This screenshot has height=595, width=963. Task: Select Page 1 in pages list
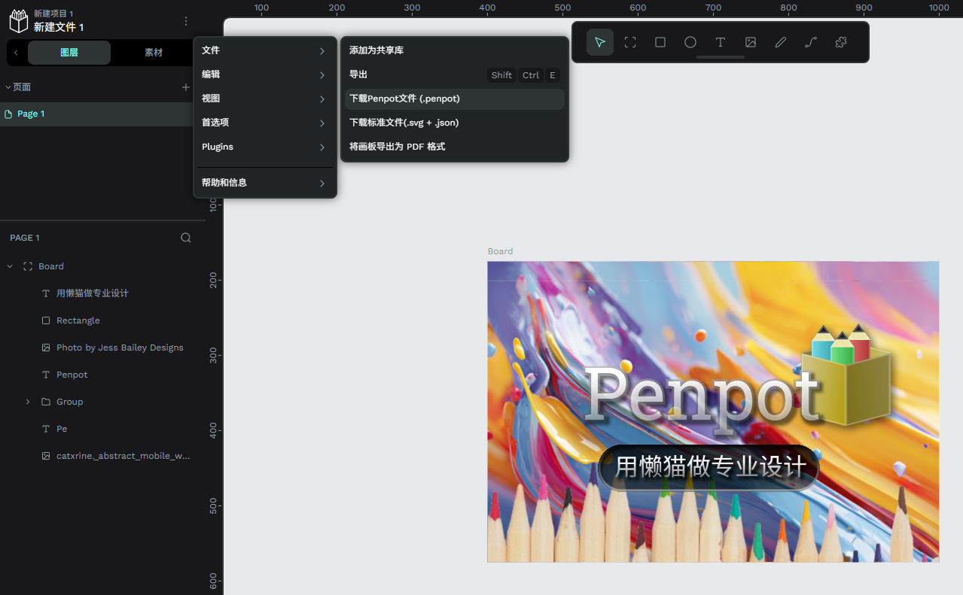coord(96,114)
